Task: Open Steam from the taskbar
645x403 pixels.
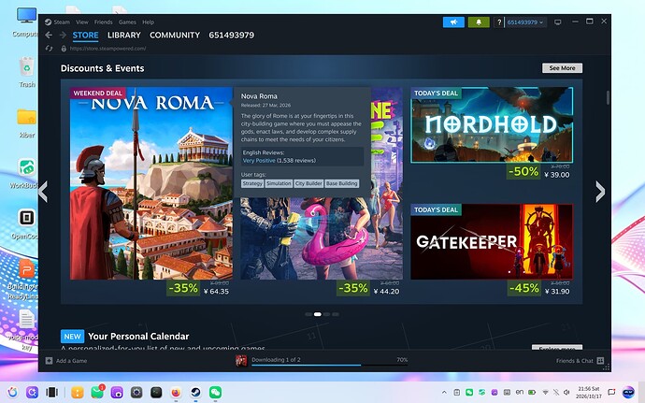Action: click(x=195, y=392)
